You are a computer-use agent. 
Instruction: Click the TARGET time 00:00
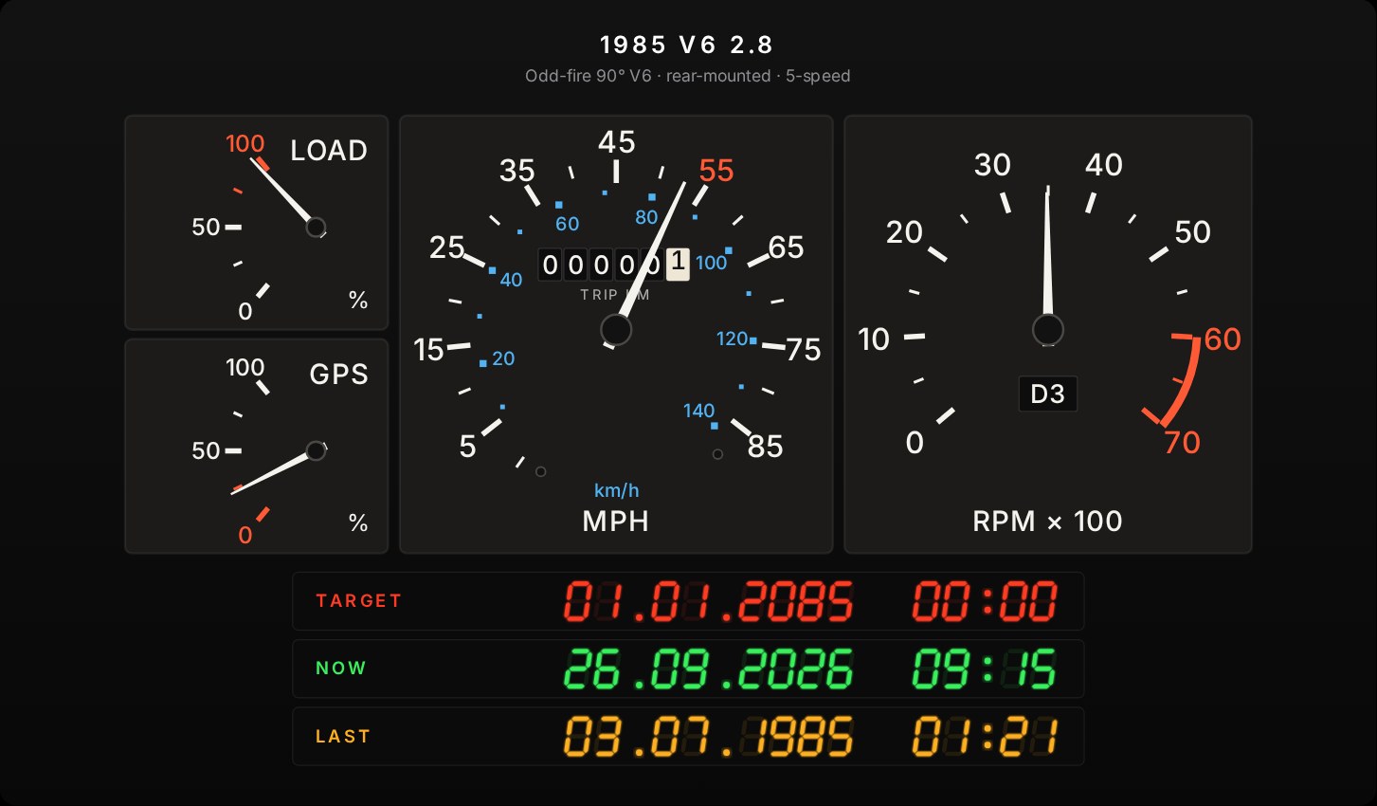point(985,601)
